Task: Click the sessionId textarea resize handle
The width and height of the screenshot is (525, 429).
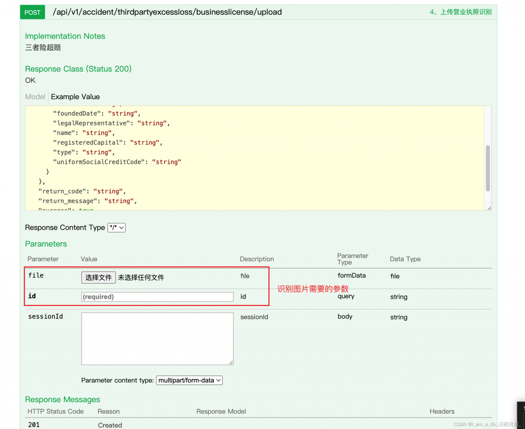Action: 231,363
